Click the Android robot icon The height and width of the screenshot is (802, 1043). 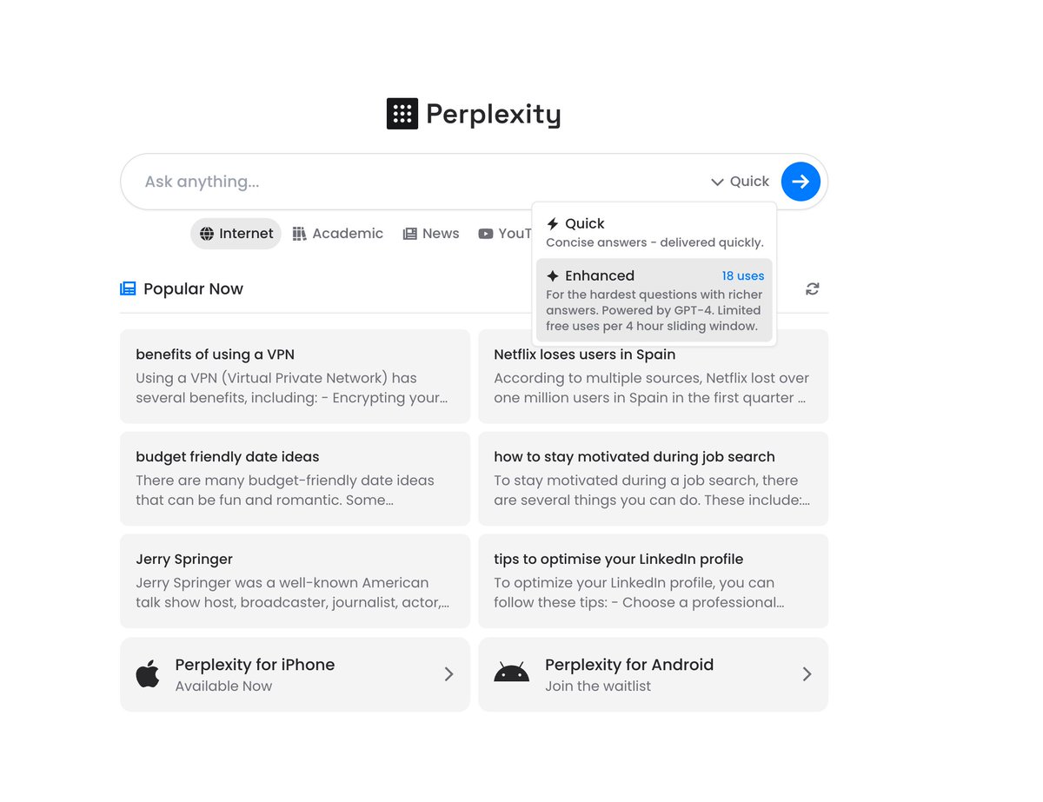[512, 673]
